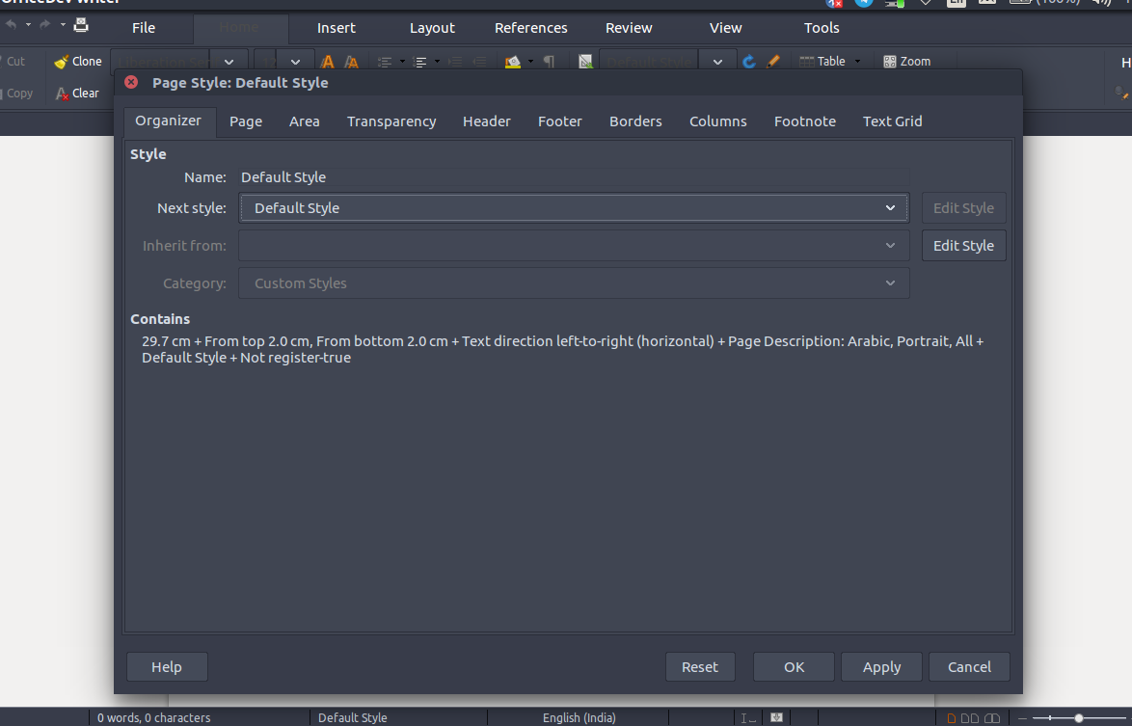Switch to the Borders tab
This screenshot has width=1132, height=726.
point(635,121)
